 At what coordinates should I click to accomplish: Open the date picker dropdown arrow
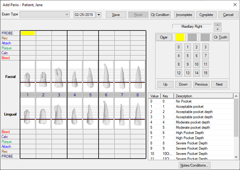[x=99, y=15]
